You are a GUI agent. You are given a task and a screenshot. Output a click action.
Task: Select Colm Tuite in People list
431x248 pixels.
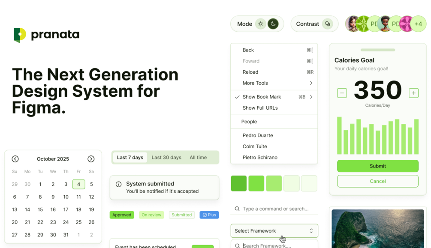274,146
